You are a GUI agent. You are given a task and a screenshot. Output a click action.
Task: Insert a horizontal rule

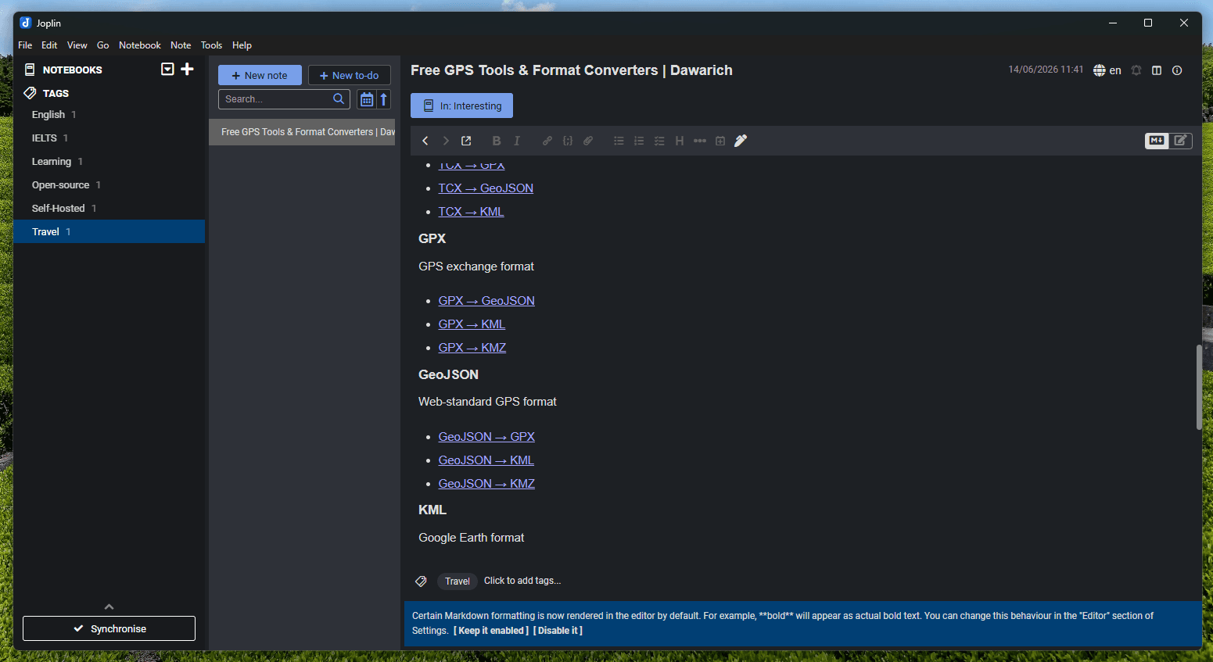700,141
